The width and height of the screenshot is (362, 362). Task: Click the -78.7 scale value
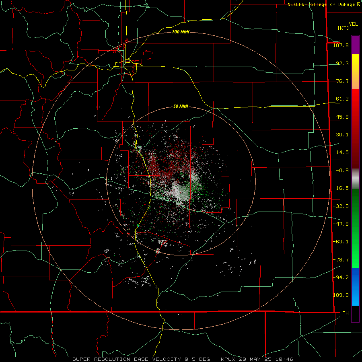pos(341,260)
